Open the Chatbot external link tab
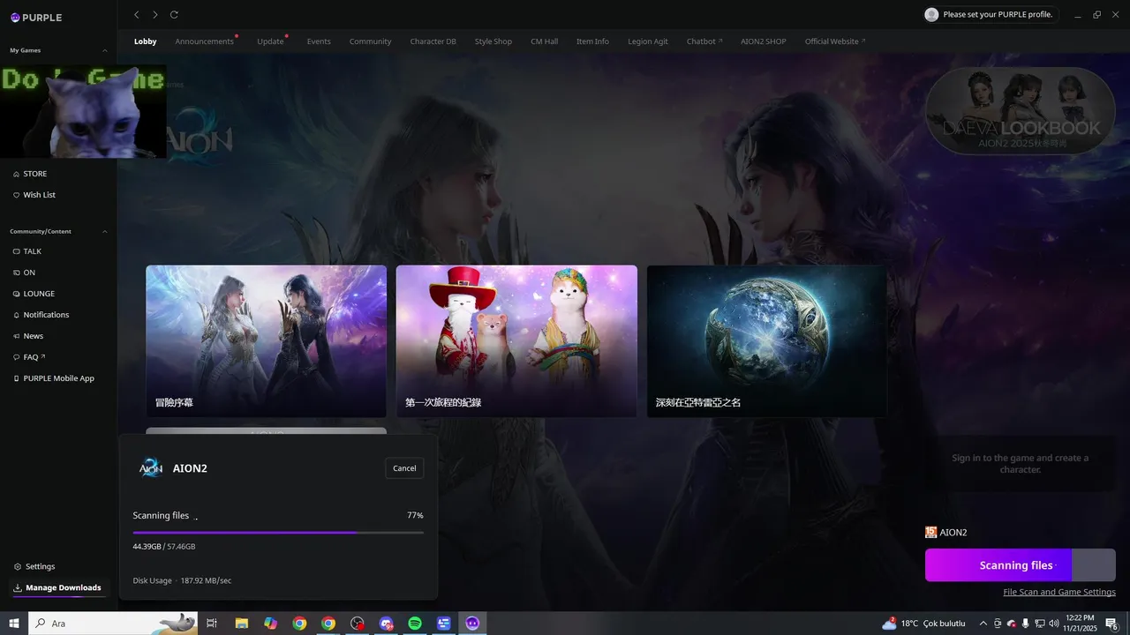This screenshot has height=635, width=1130. coord(704,41)
